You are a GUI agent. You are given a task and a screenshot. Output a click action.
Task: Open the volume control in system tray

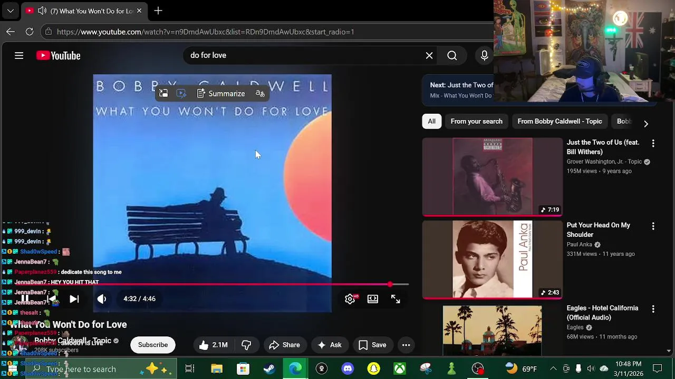click(x=591, y=368)
